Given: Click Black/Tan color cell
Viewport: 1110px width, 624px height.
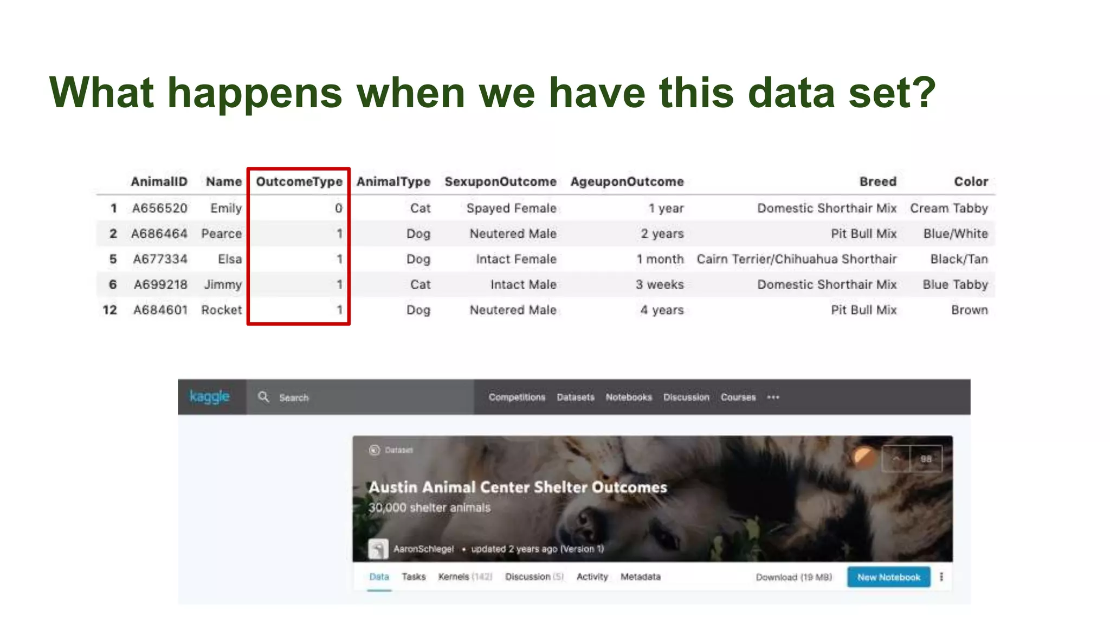Looking at the screenshot, I should (959, 259).
